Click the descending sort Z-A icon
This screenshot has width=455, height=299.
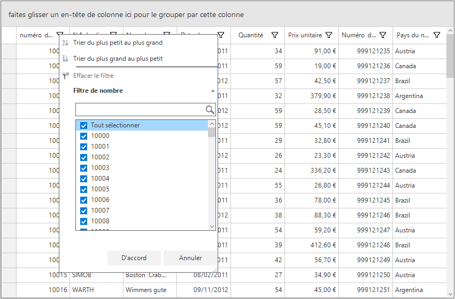[66, 59]
